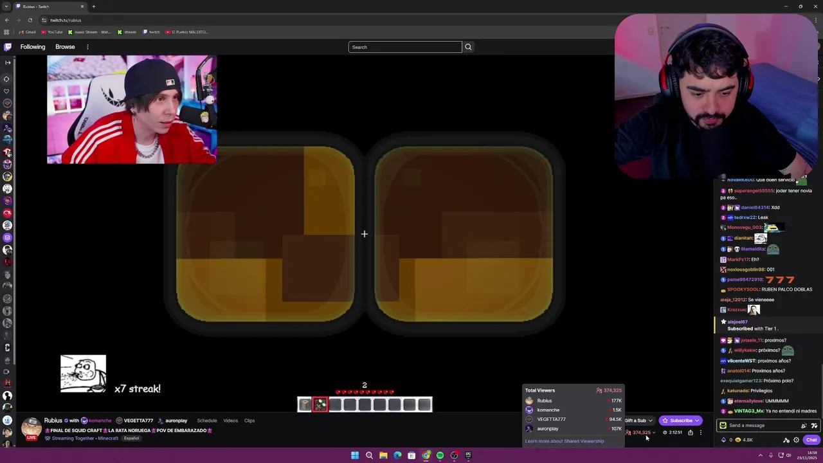Click the Twitch search field
Image resolution: width=823 pixels, height=463 pixels.
(405, 47)
